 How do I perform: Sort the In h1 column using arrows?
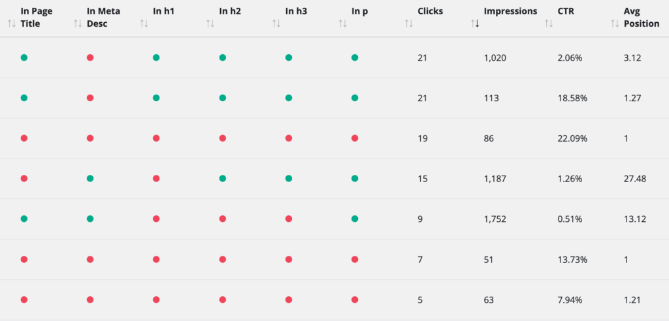click(x=144, y=24)
